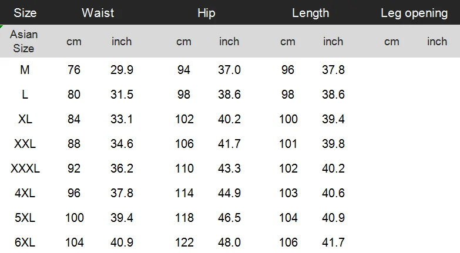Select the waist 100 cm cell

pos(74,218)
